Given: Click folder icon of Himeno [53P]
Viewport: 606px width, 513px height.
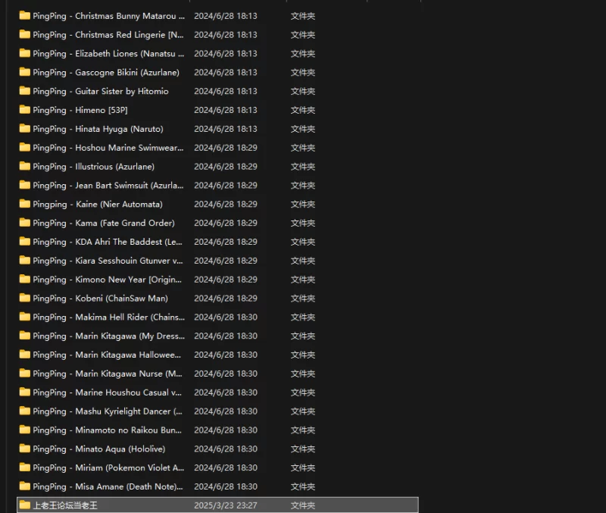Looking at the screenshot, I should pyautogui.click(x=25, y=110).
